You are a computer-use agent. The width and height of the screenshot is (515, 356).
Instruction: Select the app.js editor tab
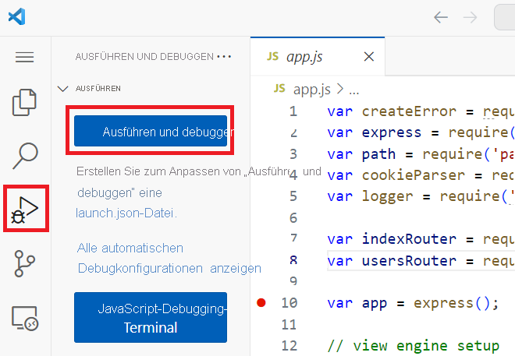point(318,56)
